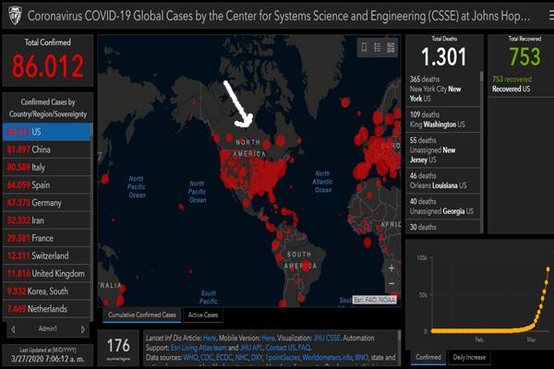Select Italy in the country list
Screen dimensions: 554x369
[47, 167]
